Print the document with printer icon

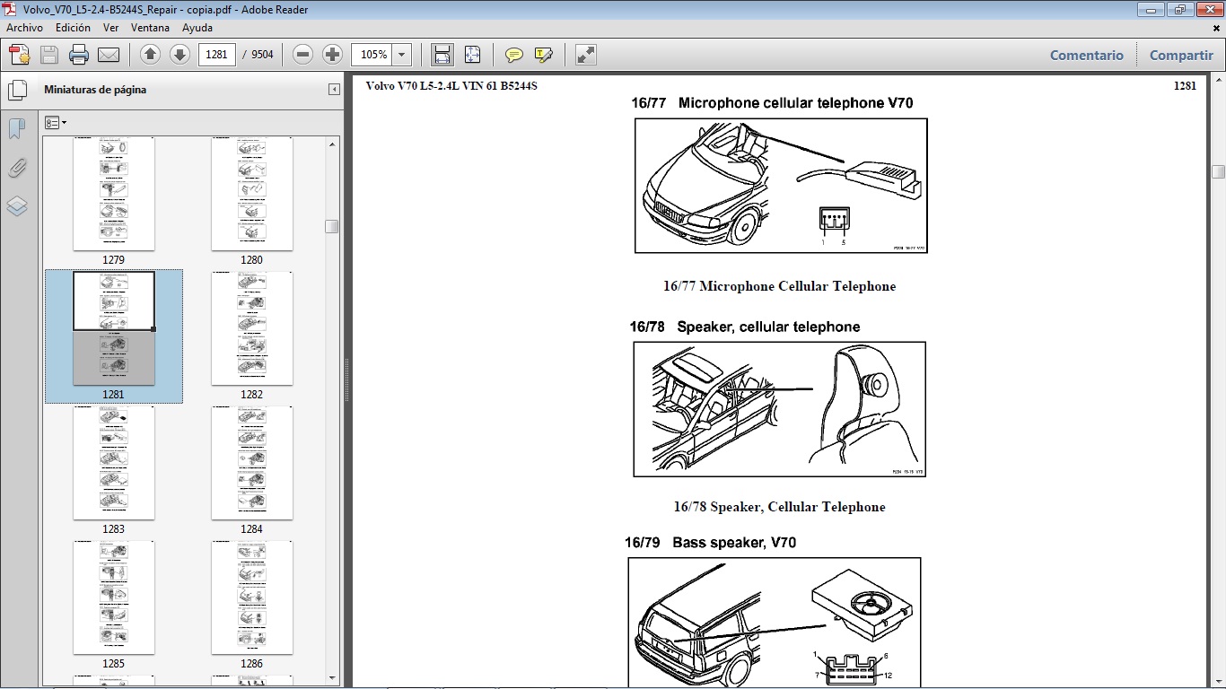pos(79,55)
